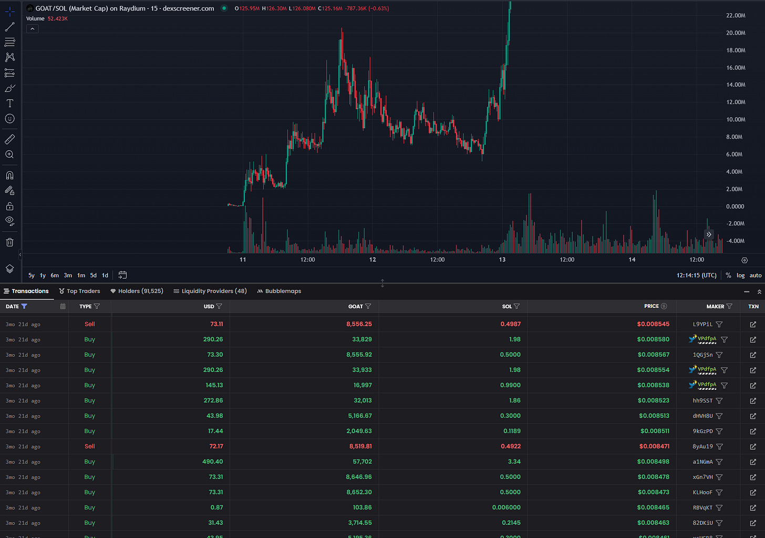Open maker RBVqKT wallet
765x538 pixels.
click(x=702, y=508)
